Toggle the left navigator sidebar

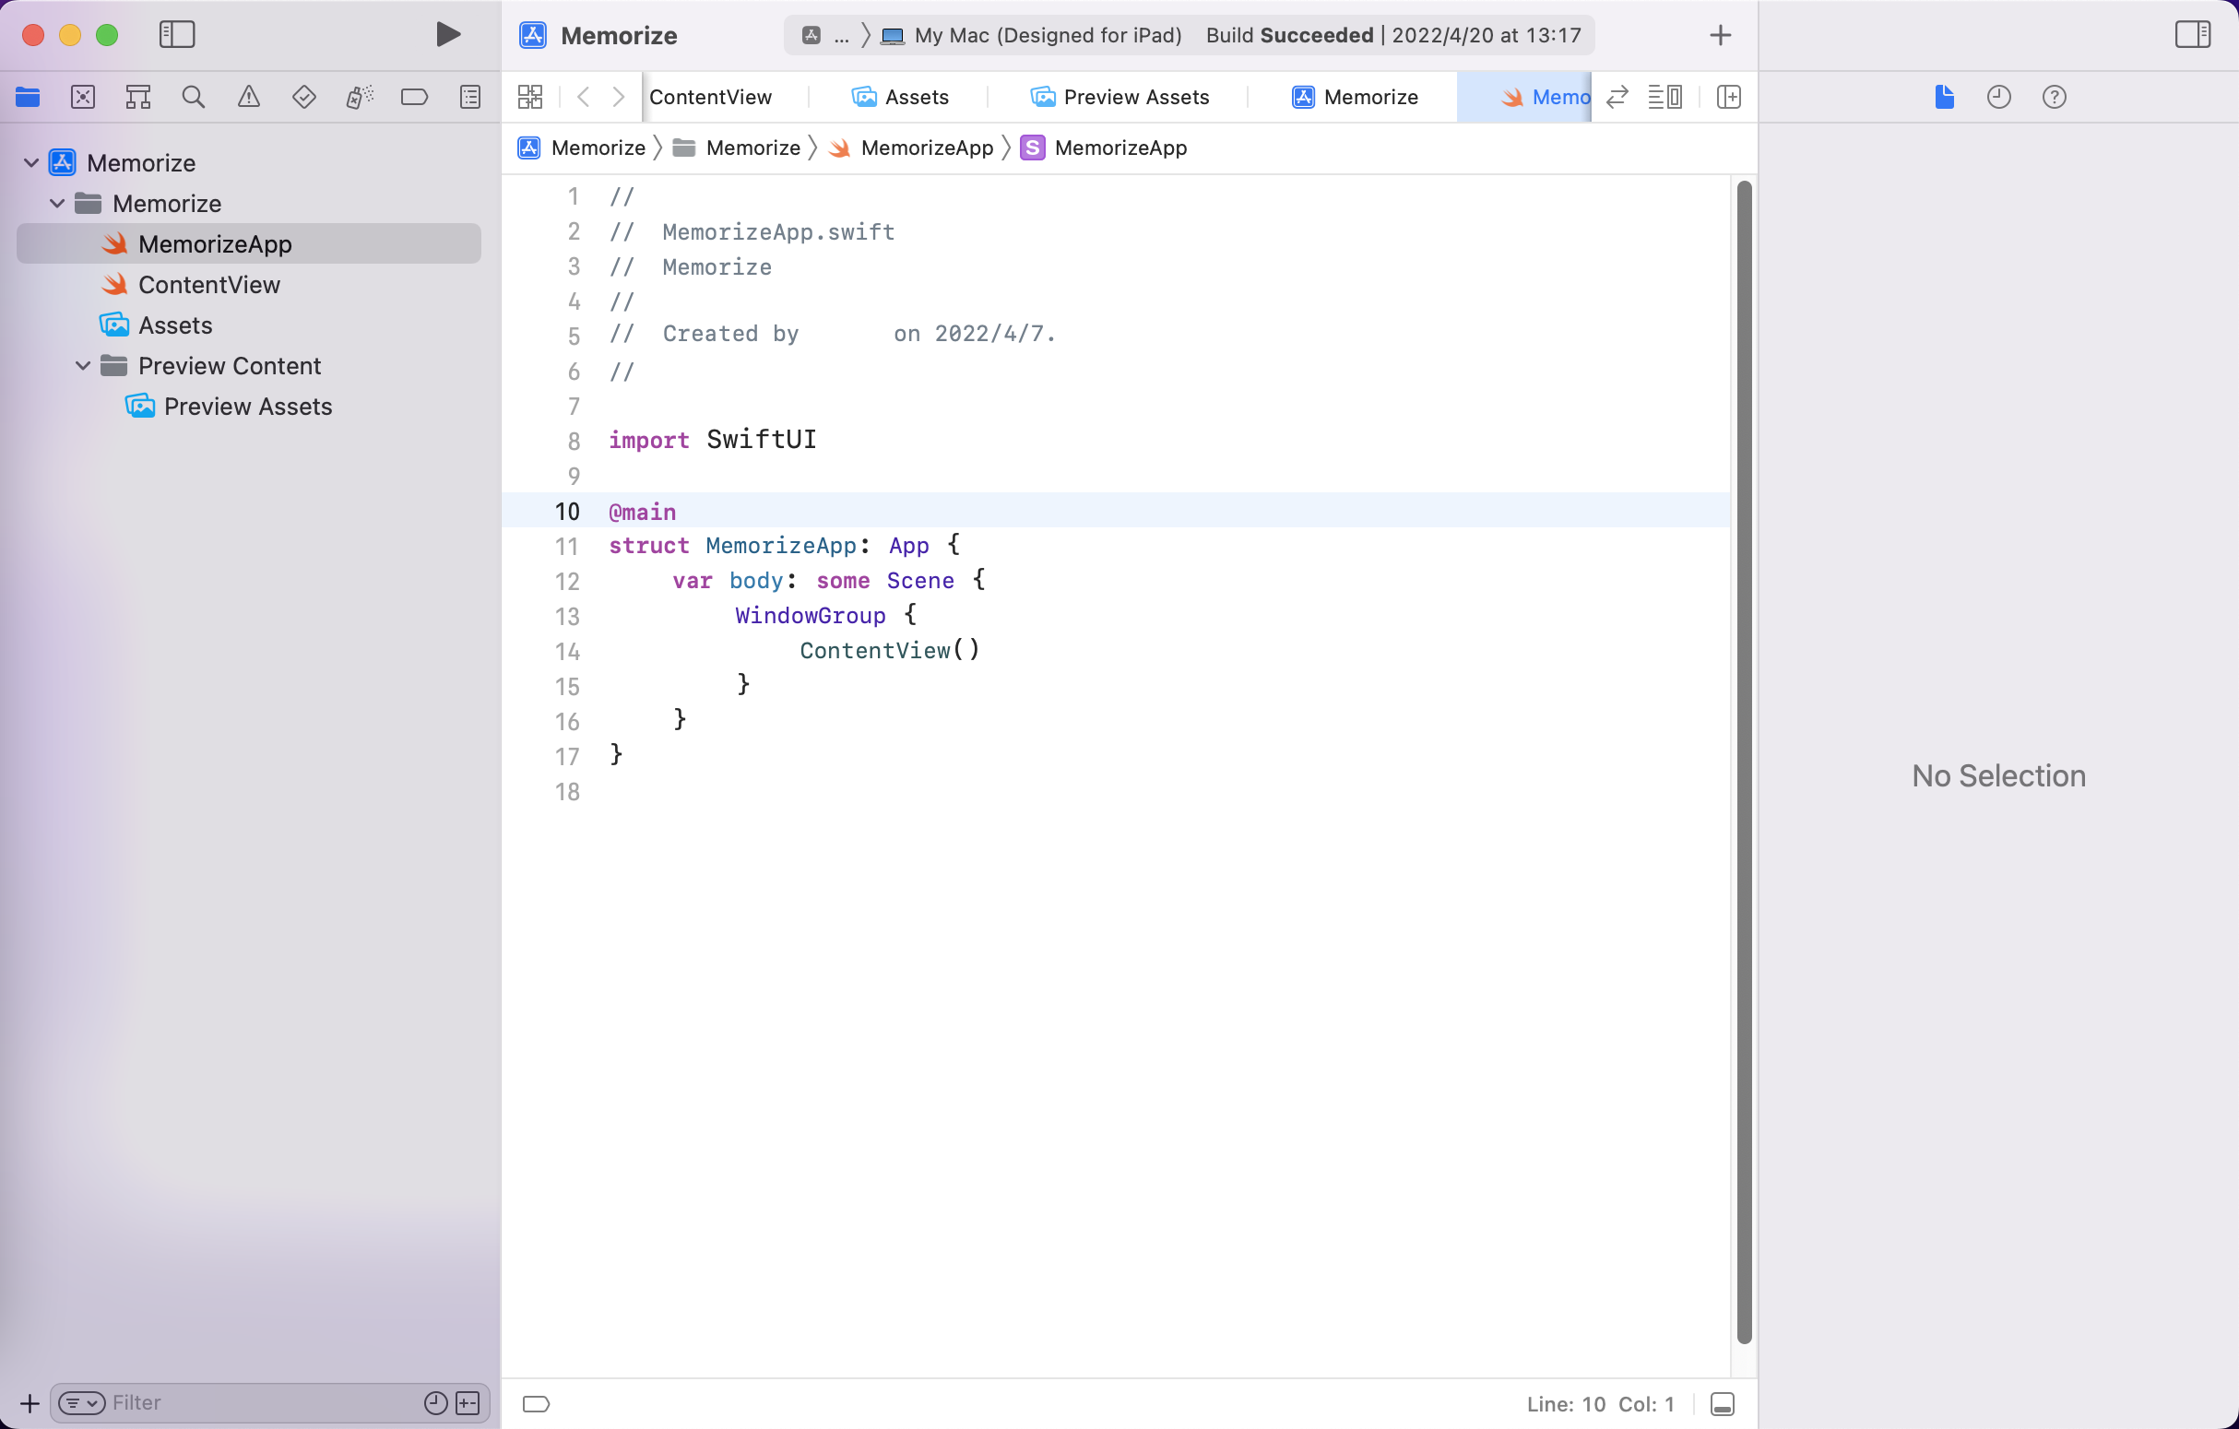(177, 34)
